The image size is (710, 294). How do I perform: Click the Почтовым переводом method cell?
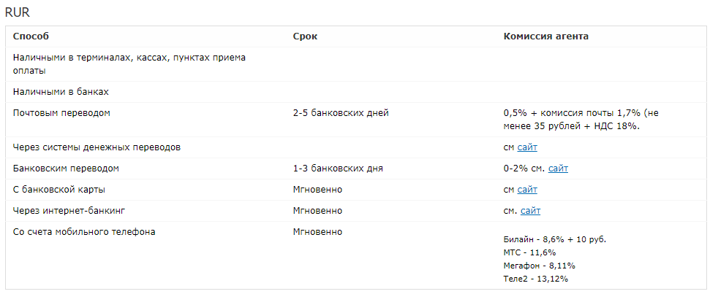(62, 113)
